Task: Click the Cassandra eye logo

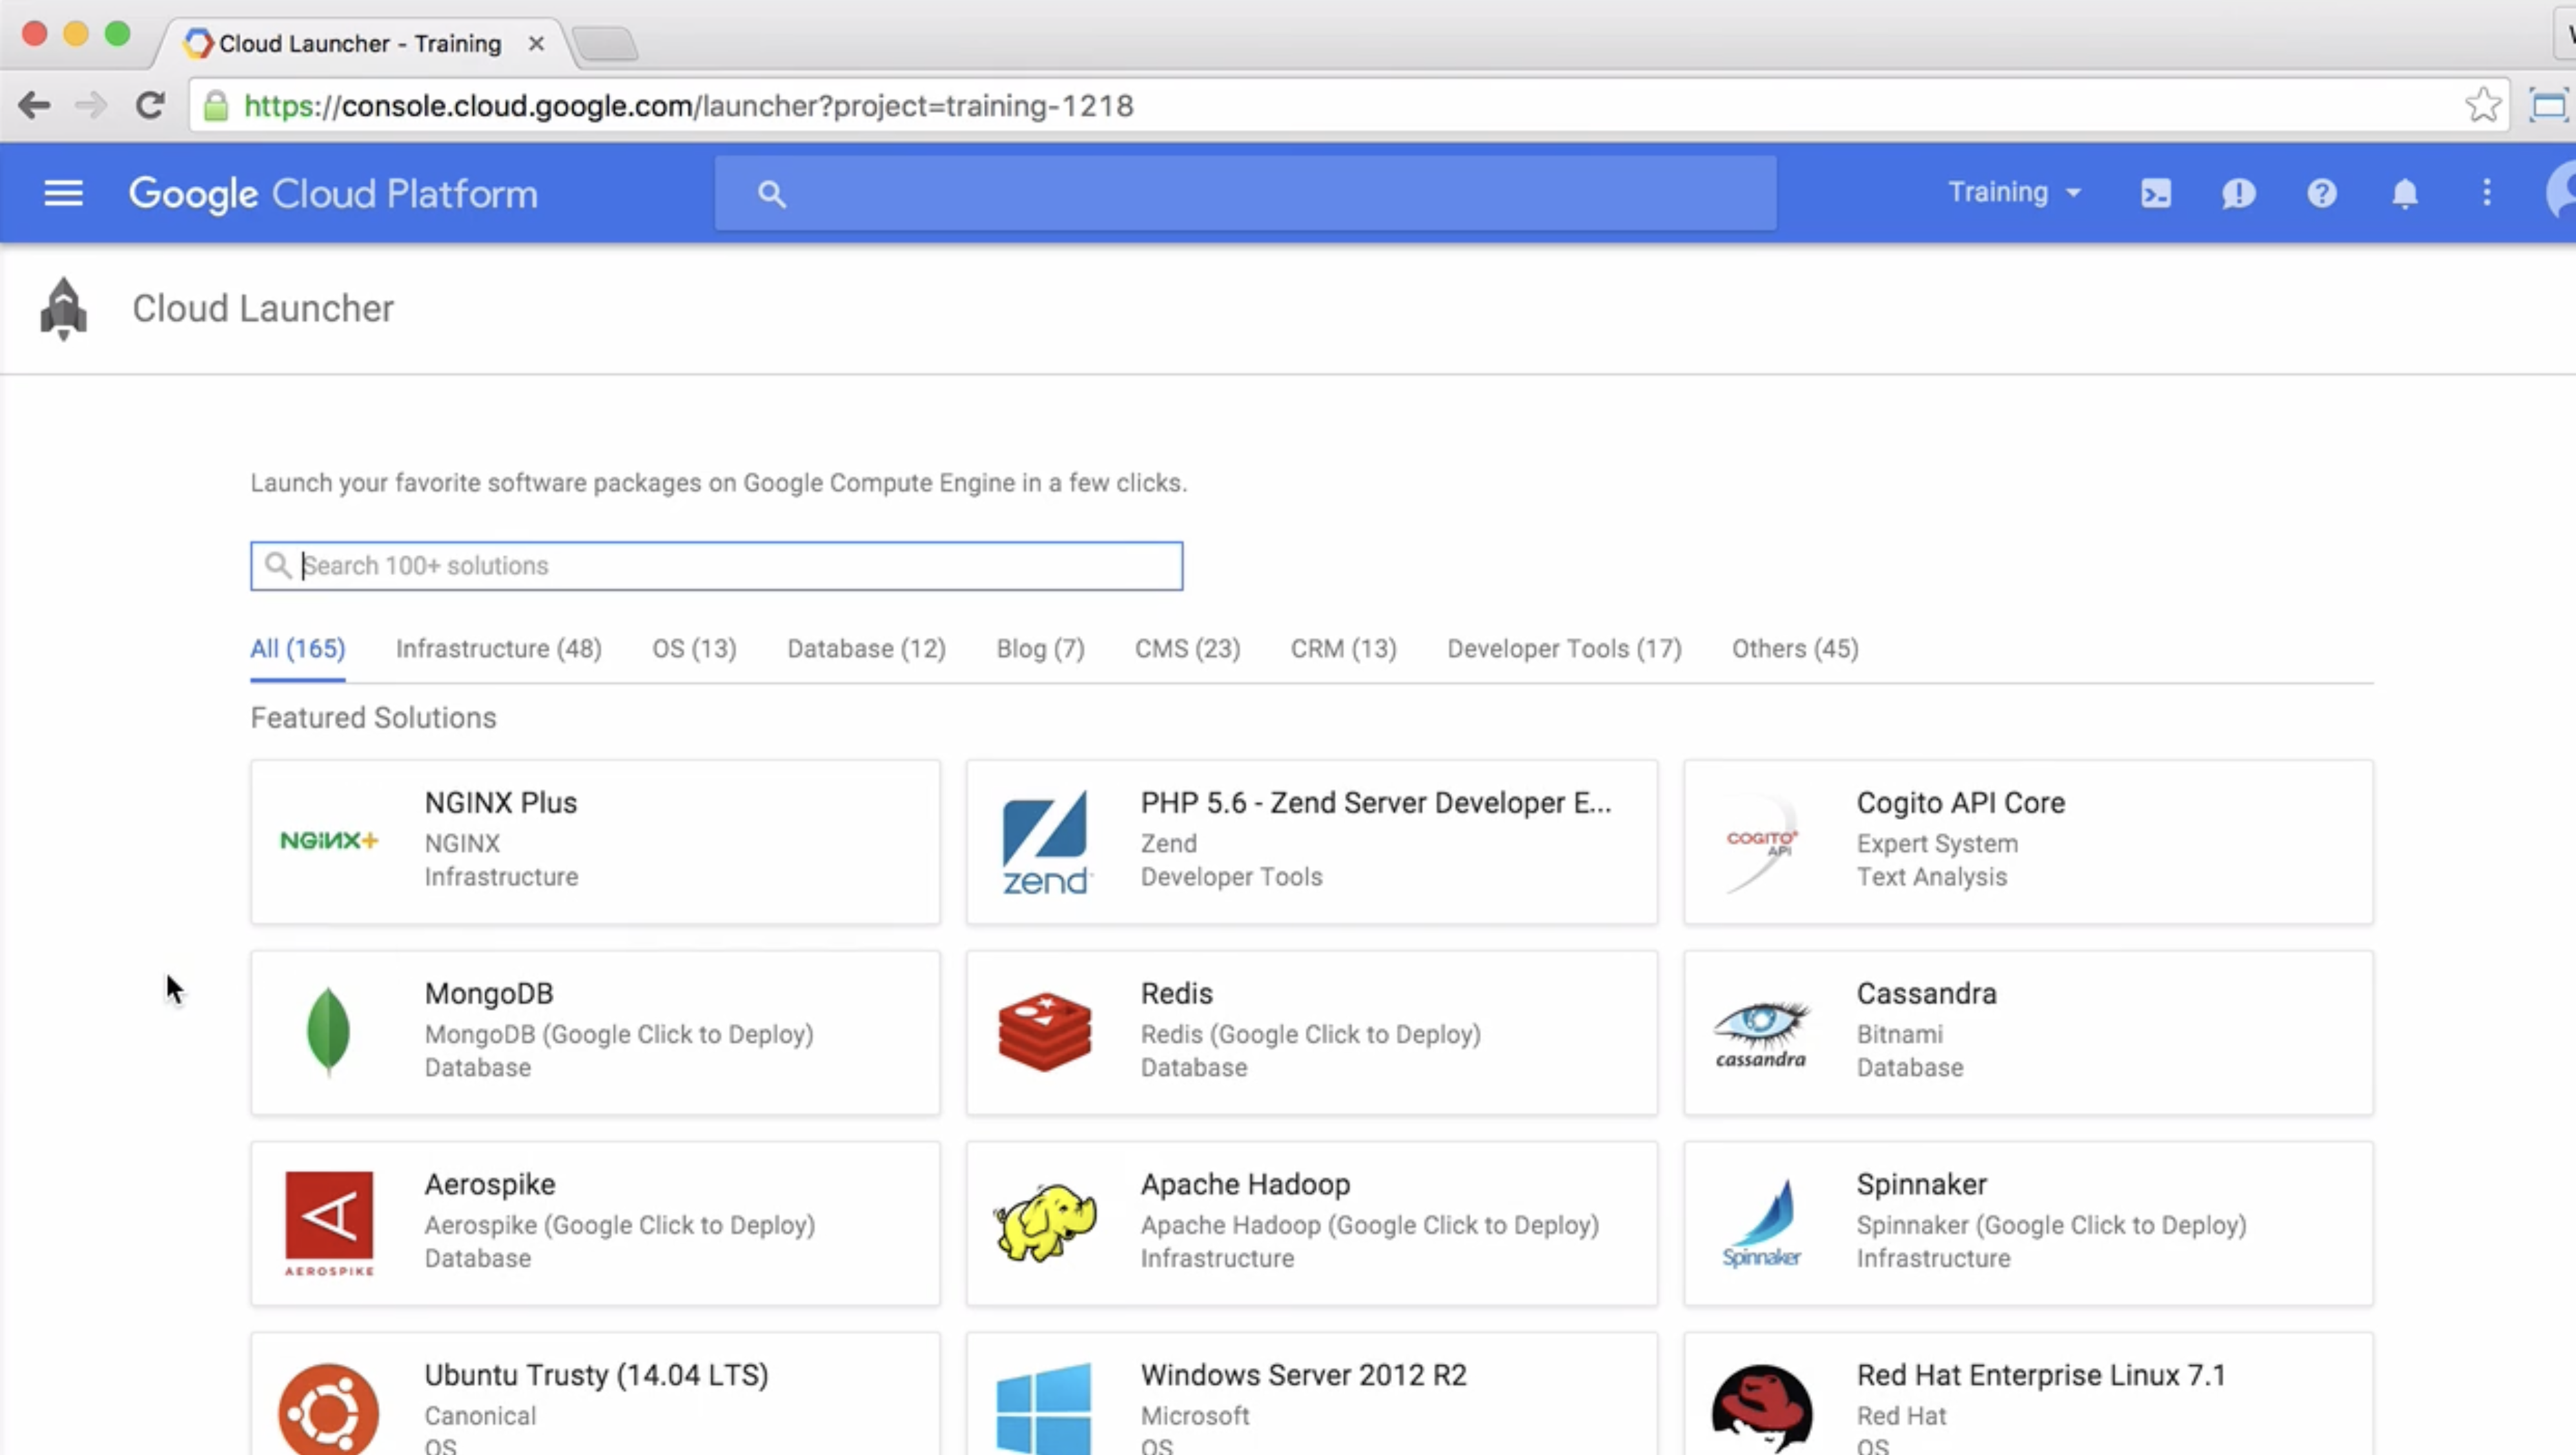Action: [x=1761, y=1033]
